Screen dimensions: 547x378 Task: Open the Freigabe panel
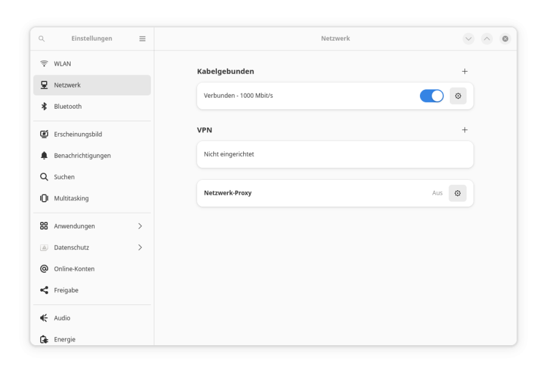(92, 290)
